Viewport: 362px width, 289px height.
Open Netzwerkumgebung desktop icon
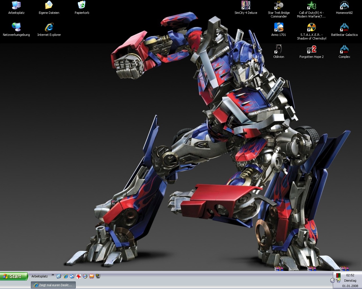16,30
